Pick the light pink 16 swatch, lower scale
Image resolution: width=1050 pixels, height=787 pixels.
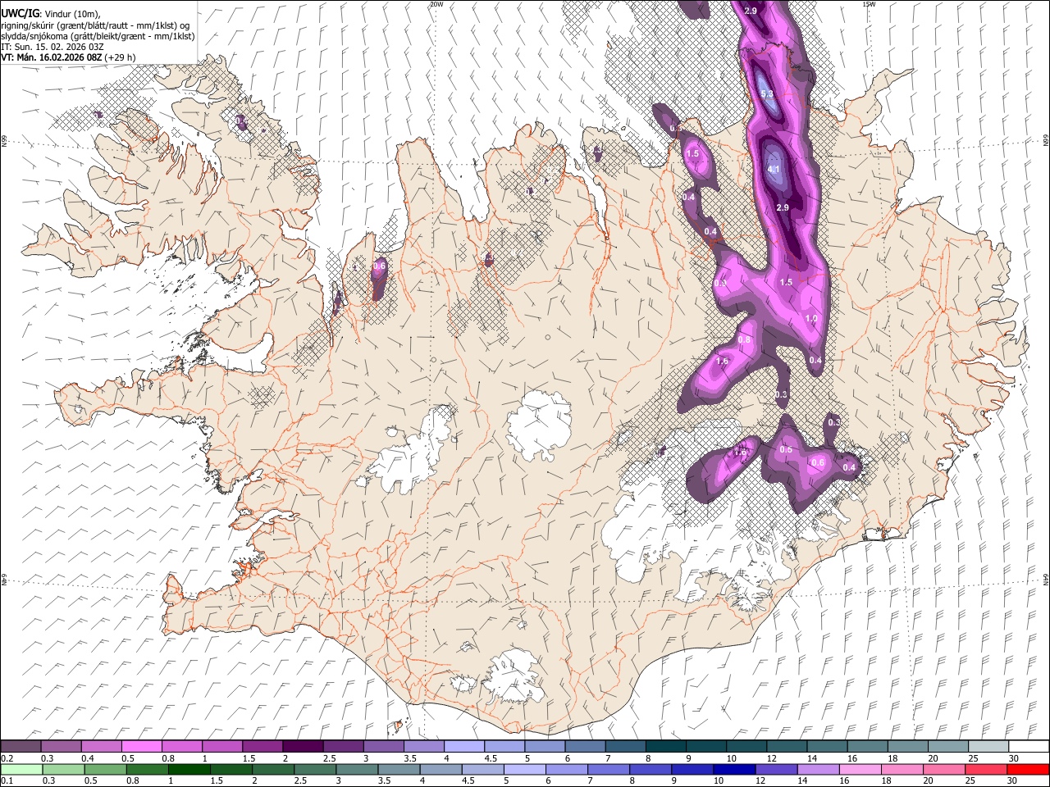(x=859, y=770)
